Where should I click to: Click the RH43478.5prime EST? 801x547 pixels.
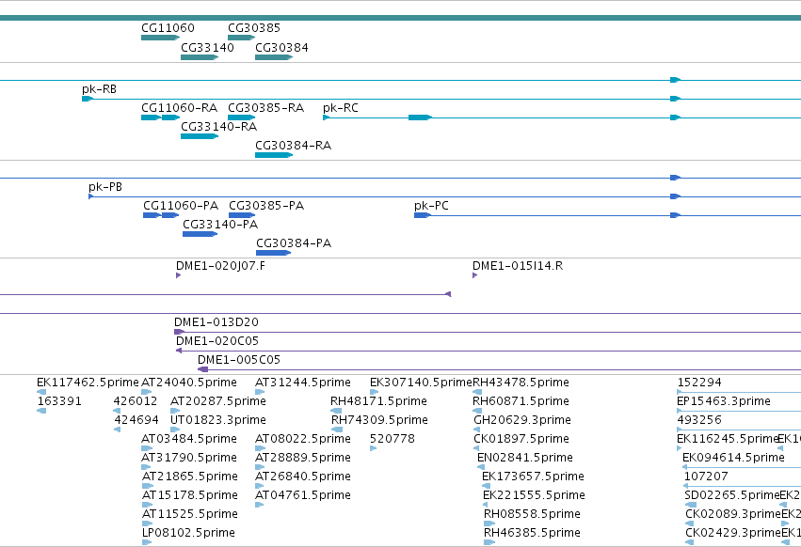tap(477, 392)
